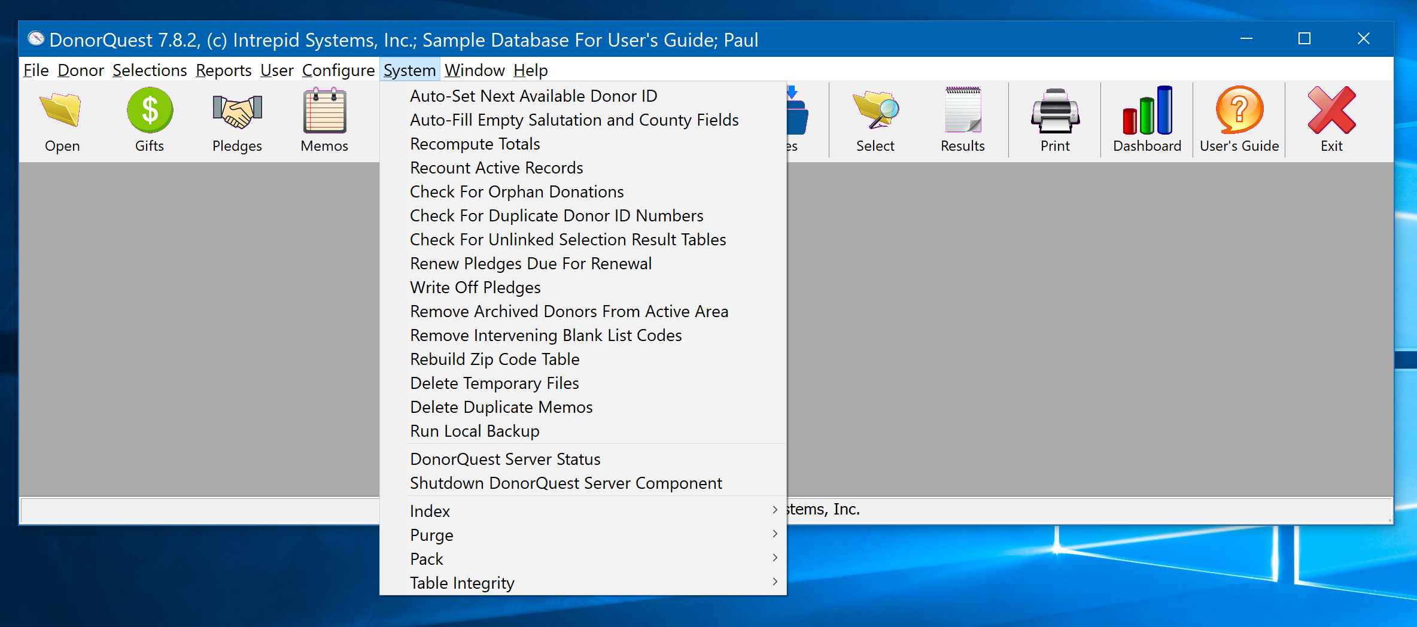Choose Auto-Fill Empty Salutation and County Fields
Image resolution: width=1417 pixels, height=627 pixels.
[583, 120]
